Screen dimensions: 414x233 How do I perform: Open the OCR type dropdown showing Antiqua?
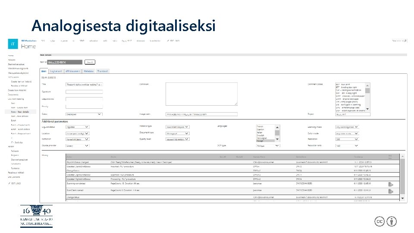point(268,145)
